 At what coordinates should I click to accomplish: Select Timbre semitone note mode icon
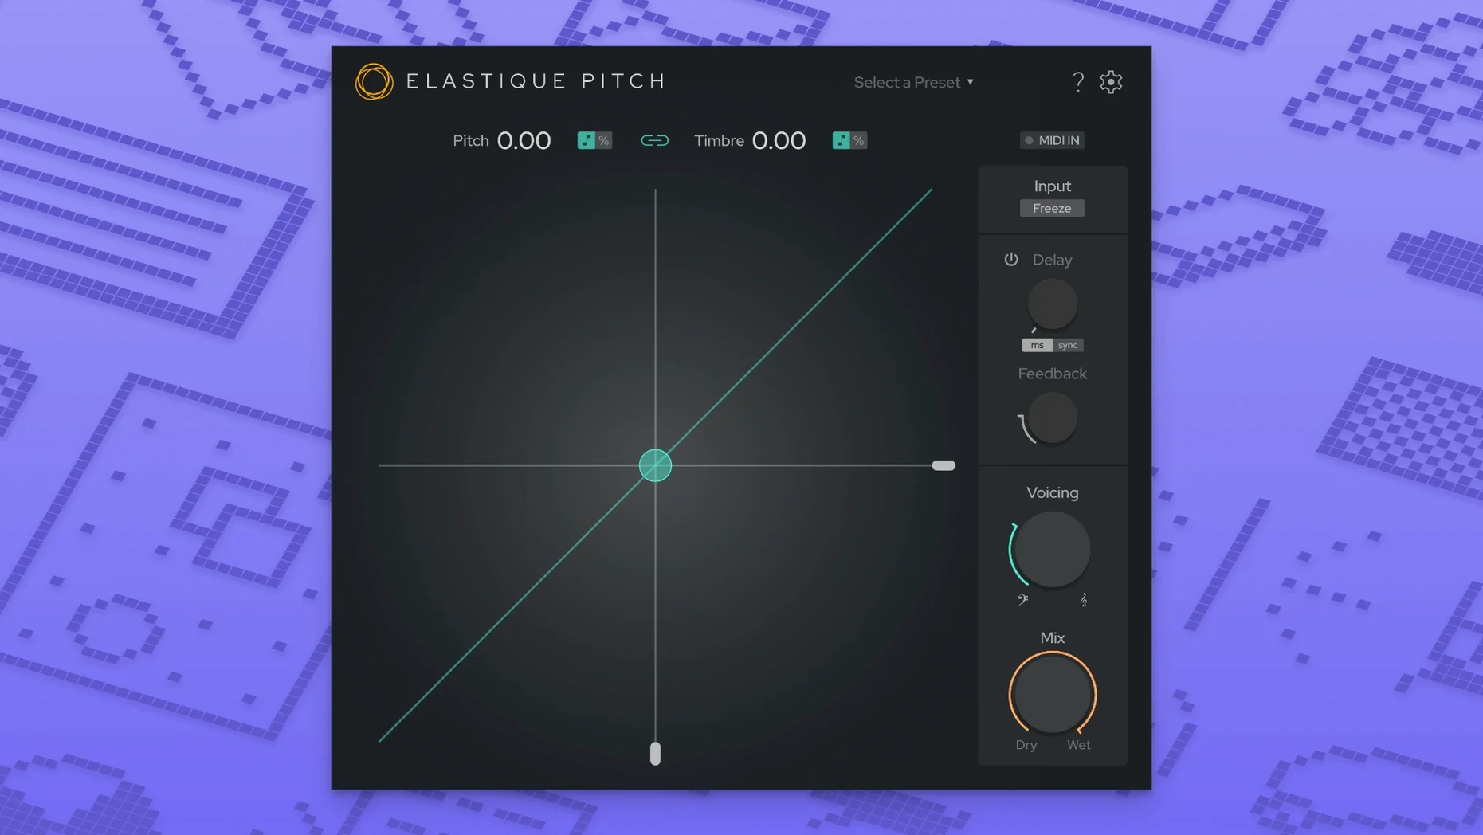(841, 140)
